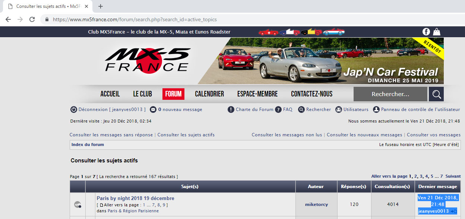
Task: Open topic Paris by night 2018 19 décembre
Action: click(135, 199)
